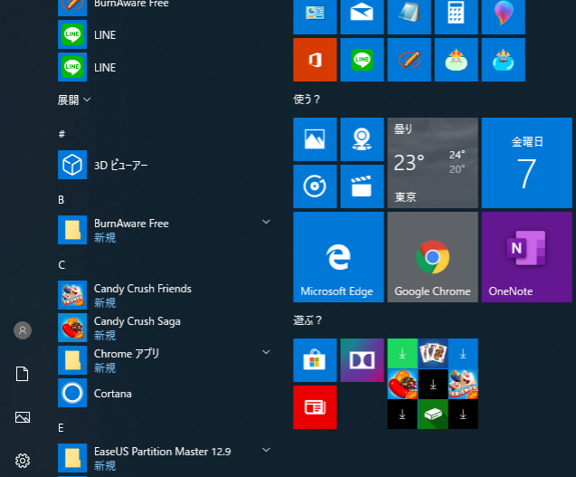576x477 pixels.
Task: Open the Microsoft Store tile
Action: tap(315, 360)
